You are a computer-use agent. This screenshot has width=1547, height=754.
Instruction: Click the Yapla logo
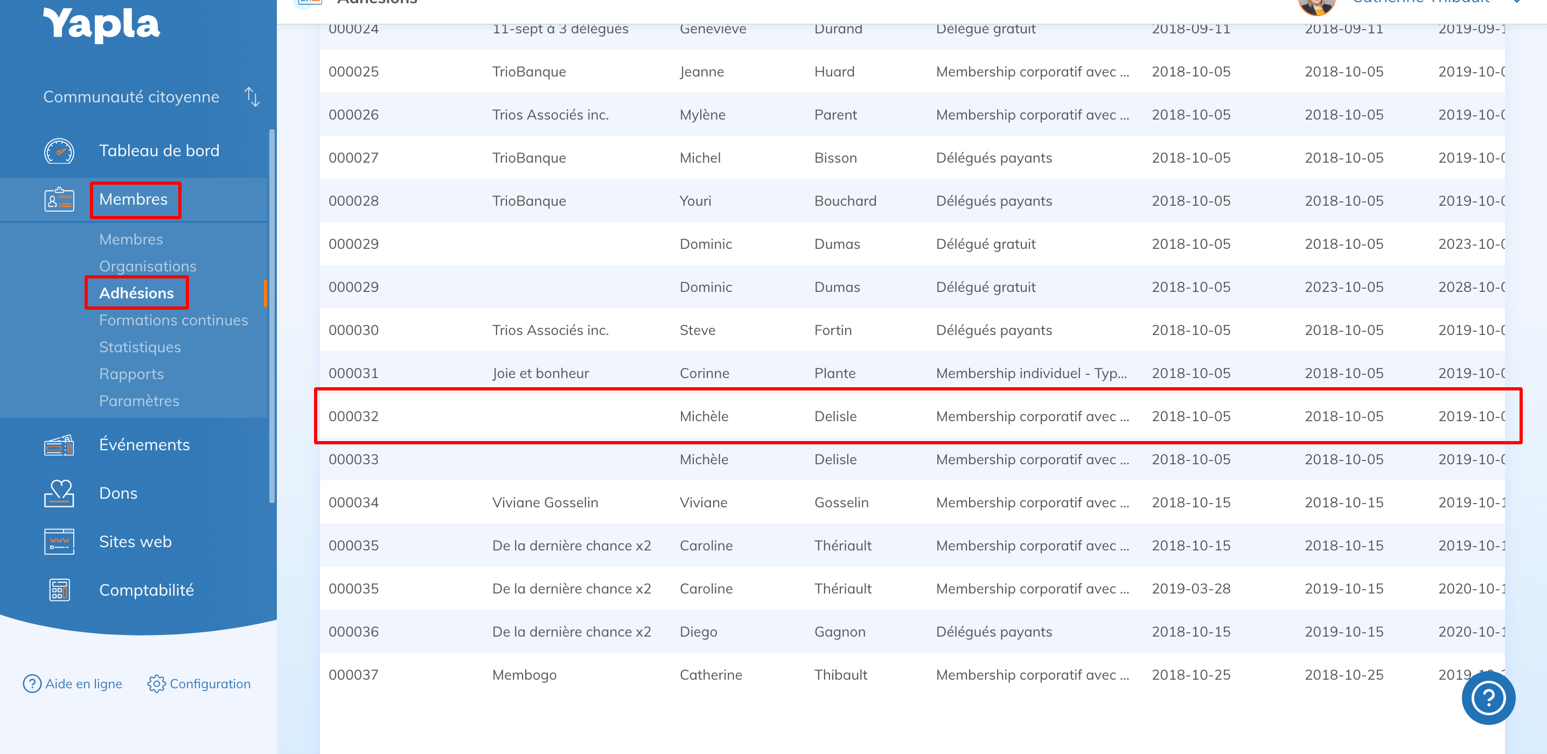101,24
